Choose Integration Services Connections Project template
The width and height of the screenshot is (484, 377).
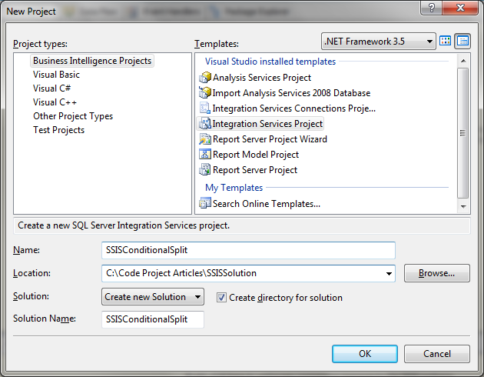click(293, 108)
